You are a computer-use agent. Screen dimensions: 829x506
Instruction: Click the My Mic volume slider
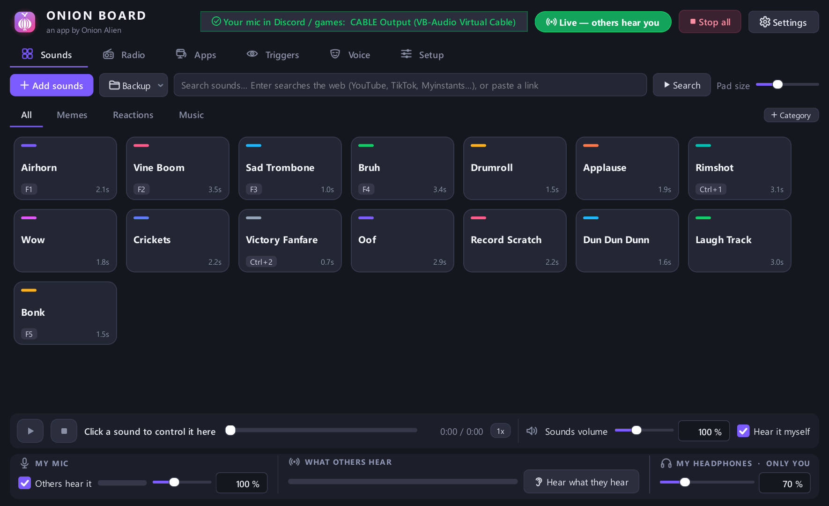tap(182, 482)
